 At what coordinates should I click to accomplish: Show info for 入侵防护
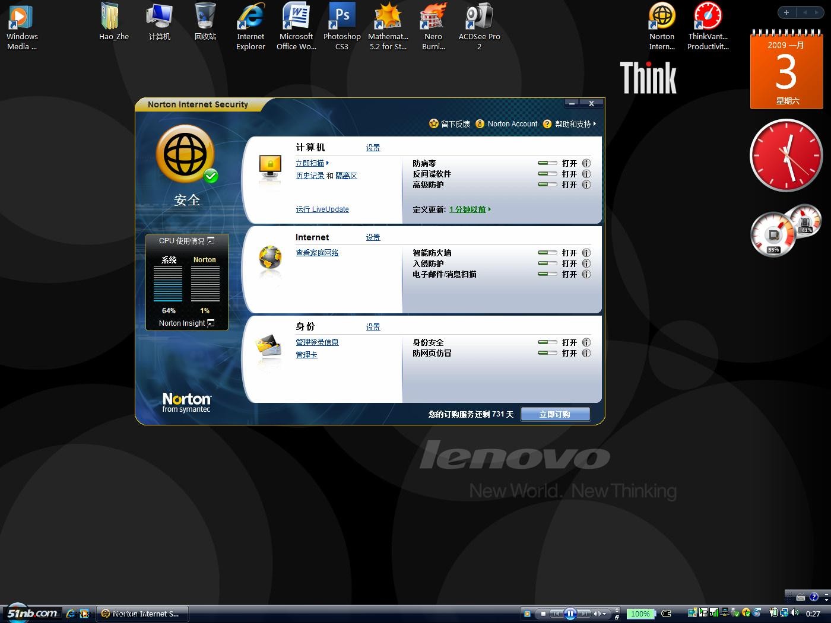coord(586,263)
